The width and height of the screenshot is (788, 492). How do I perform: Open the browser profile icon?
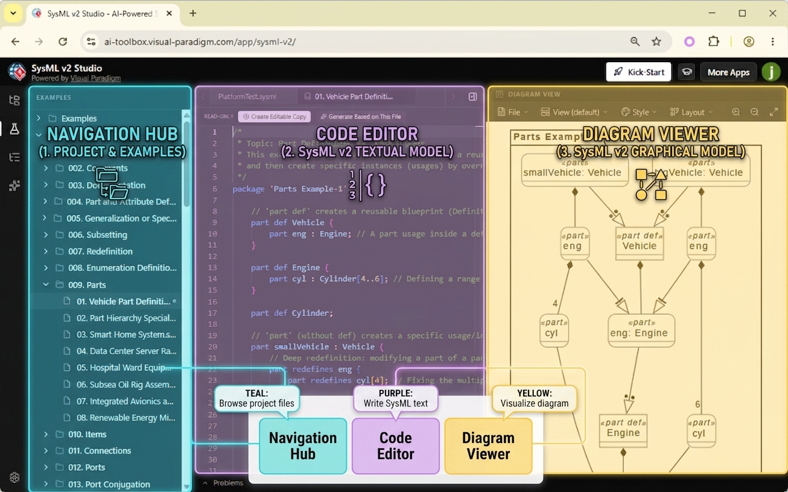749,42
